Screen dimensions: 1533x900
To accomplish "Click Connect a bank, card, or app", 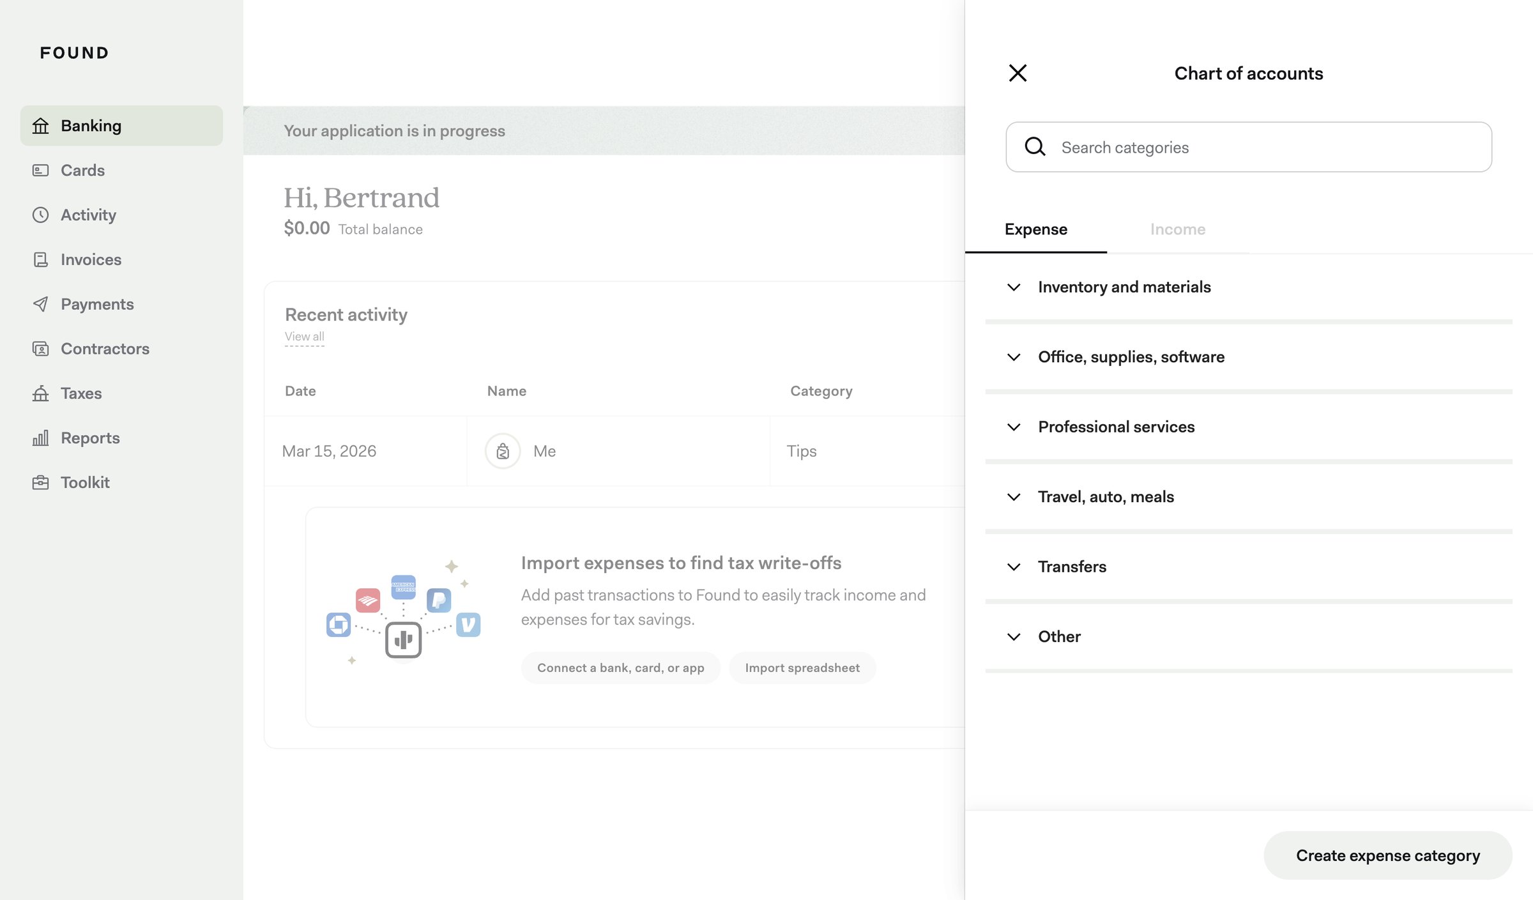I will (x=620, y=667).
